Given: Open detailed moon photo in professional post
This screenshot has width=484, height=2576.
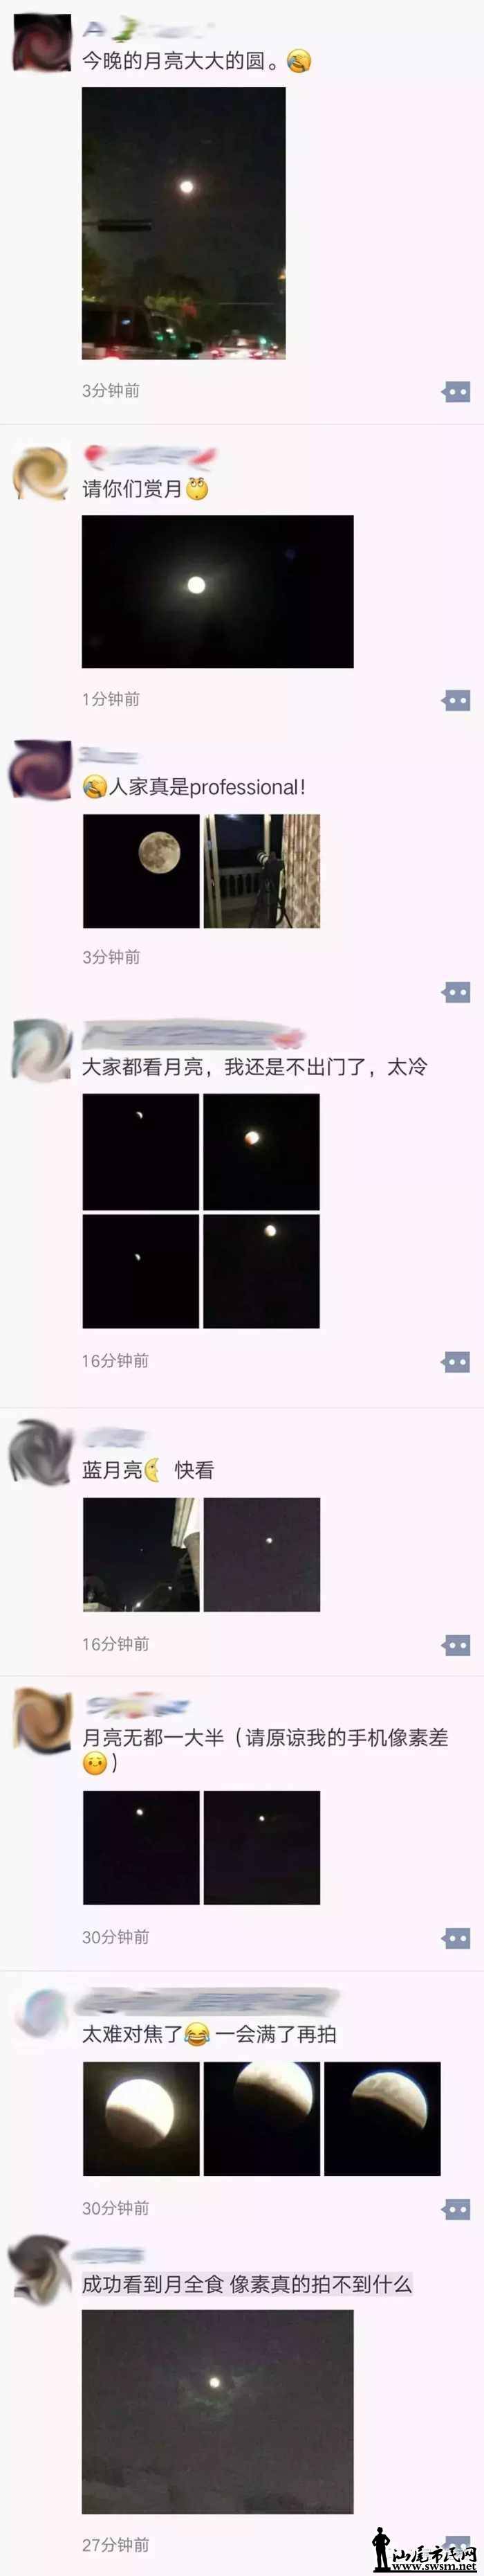Looking at the screenshot, I should tap(141, 871).
